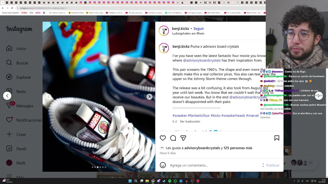328x184 pixels.
Task: Click the sneaker photo in the post
Action: click(x=99, y=97)
